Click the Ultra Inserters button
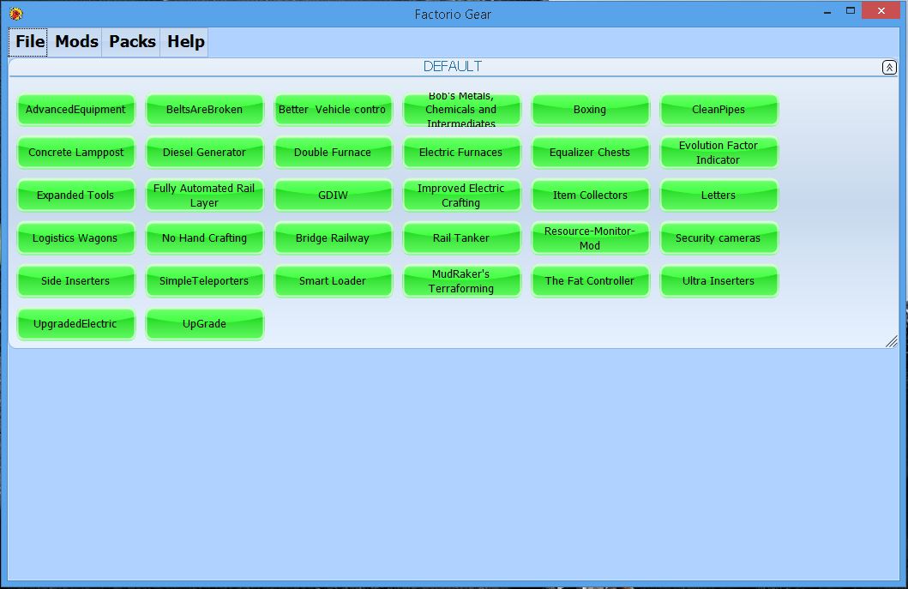This screenshot has height=589, width=908. (719, 281)
